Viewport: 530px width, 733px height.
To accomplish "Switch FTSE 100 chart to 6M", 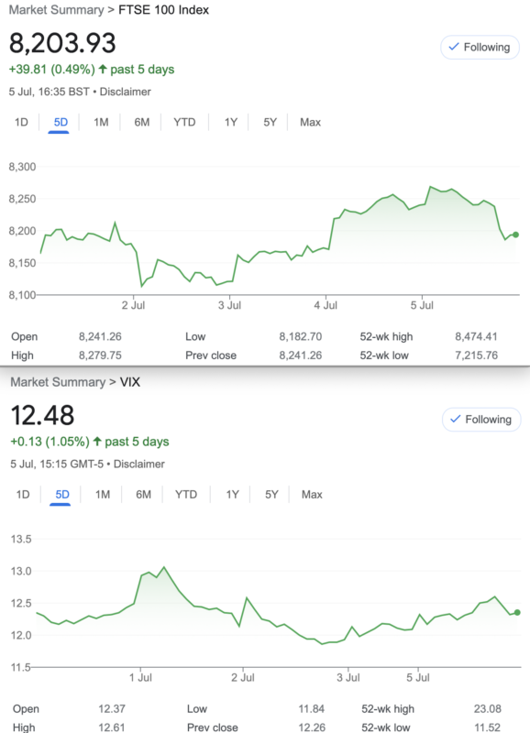I will (142, 123).
